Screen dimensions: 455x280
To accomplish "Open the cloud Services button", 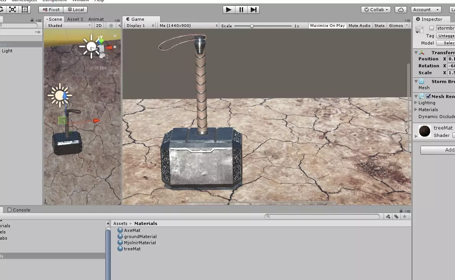I will click(401, 10).
